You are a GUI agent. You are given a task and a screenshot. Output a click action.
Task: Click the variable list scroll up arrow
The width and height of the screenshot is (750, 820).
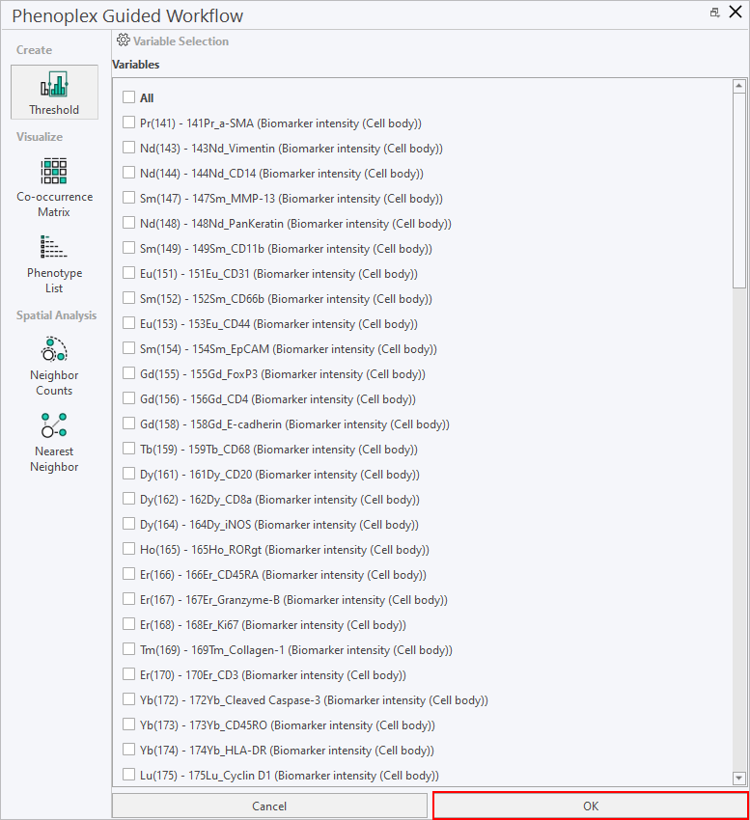(739, 86)
